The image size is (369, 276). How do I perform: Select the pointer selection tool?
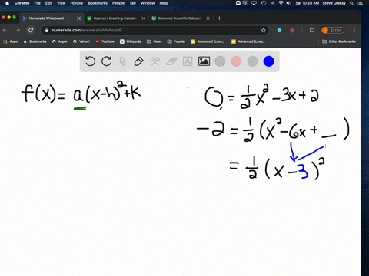[123, 61]
